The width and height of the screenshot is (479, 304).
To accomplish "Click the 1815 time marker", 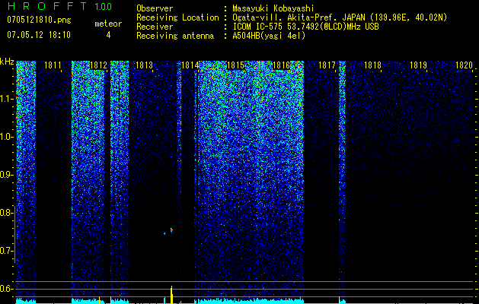I will click(x=236, y=65).
